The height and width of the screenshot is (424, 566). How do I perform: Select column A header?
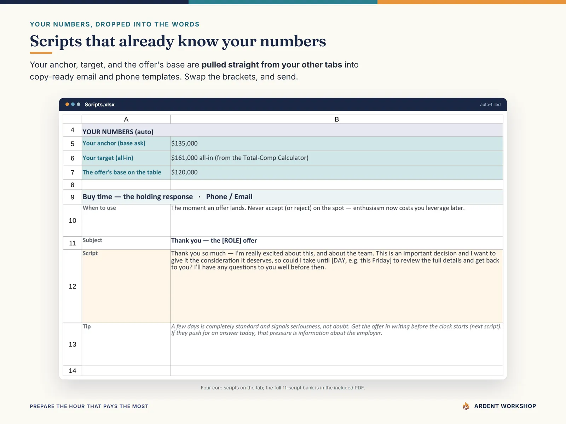click(x=126, y=119)
